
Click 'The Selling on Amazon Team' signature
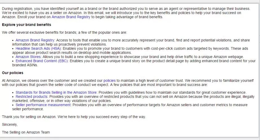click(x=26, y=132)
